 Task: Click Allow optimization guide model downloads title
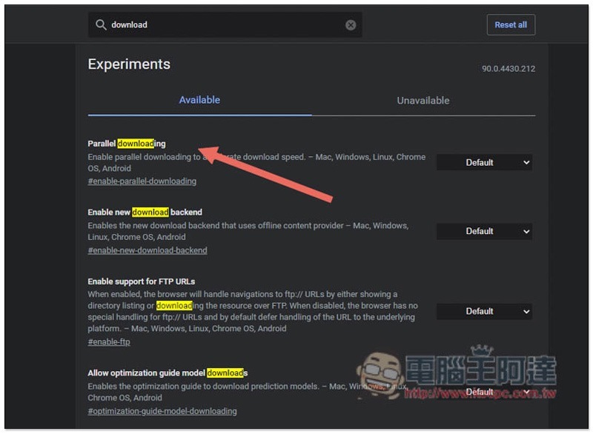pos(168,373)
